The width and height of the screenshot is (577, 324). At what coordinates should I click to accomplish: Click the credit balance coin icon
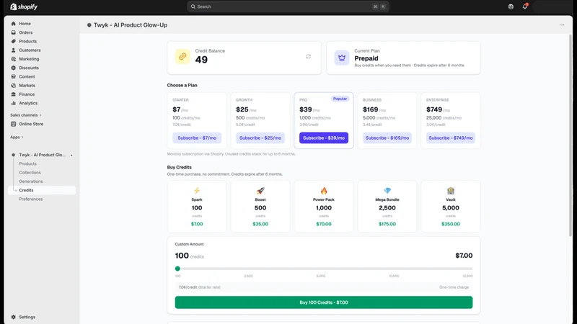[182, 57]
